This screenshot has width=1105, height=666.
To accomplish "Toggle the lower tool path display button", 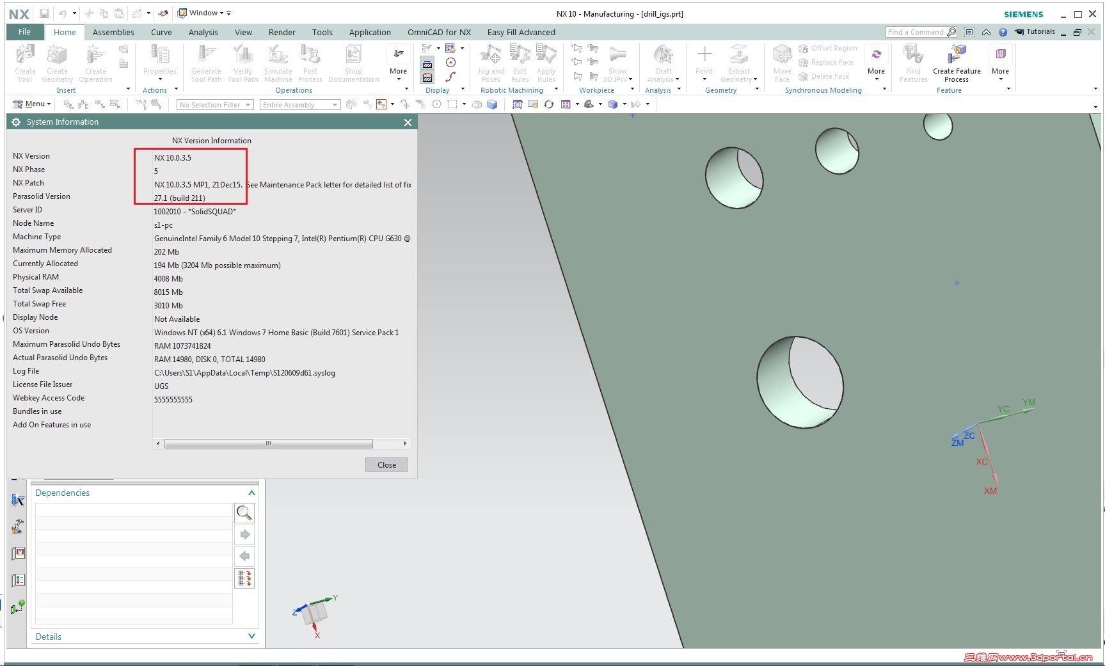I will pyautogui.click(x=427, y=77).
